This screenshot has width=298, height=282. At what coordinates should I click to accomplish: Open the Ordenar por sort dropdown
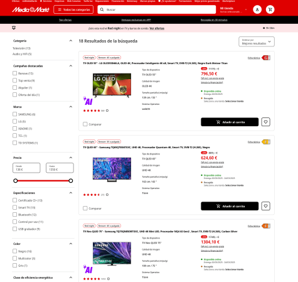point(257,41)
